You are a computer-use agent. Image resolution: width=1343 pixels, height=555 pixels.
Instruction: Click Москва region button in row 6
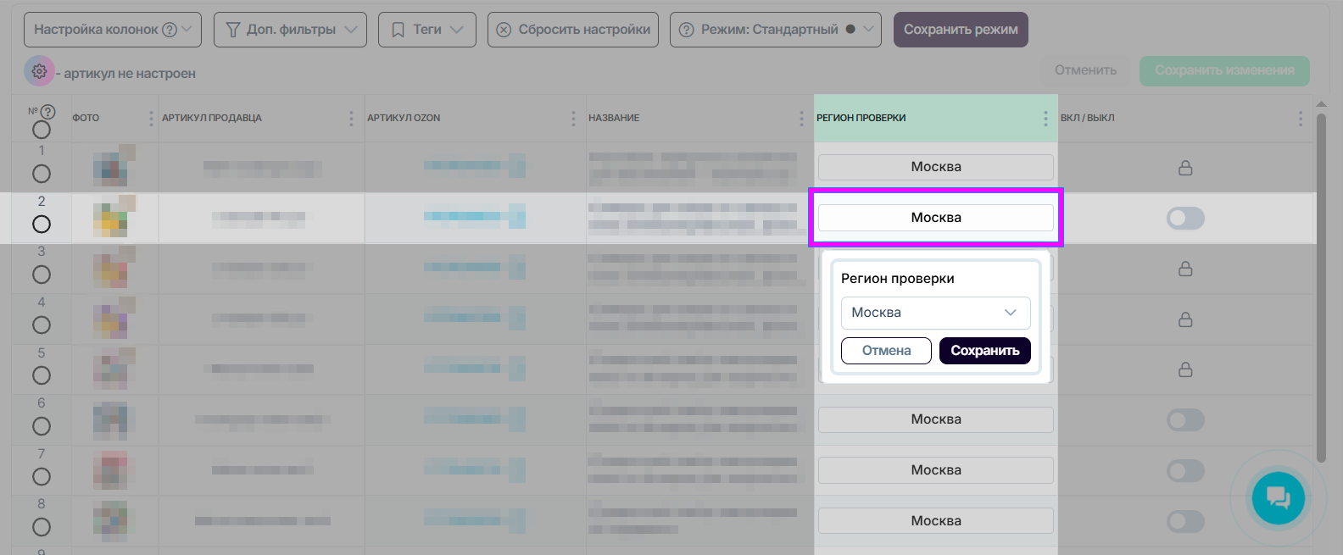pyautogui.click(x=936, y=419)
